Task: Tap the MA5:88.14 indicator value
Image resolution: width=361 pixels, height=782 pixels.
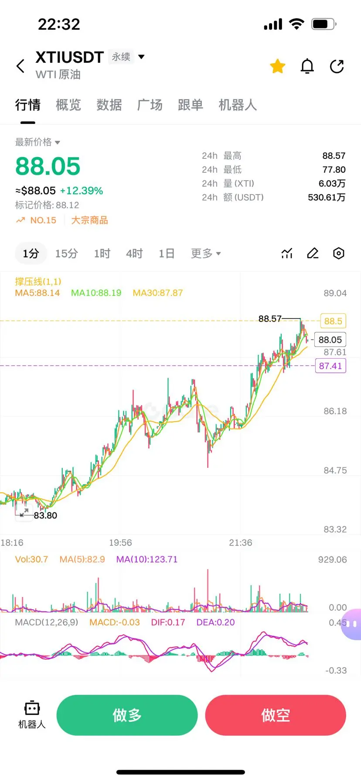Action: coord(37,293)
